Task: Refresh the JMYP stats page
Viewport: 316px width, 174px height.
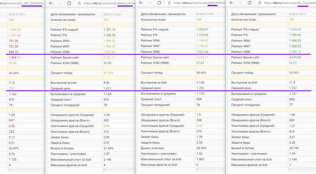Action: 159,3
